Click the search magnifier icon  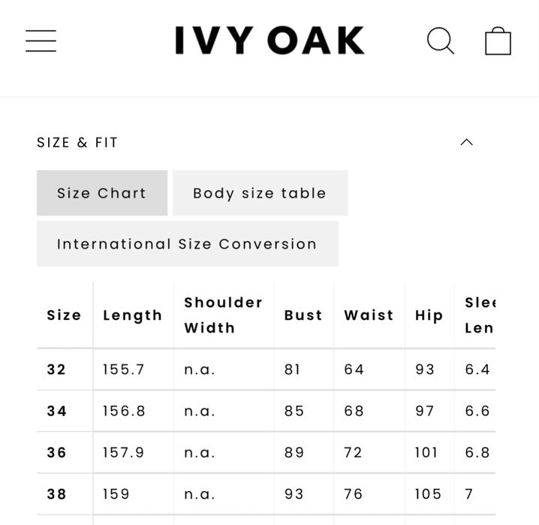click(x=440, y=41)
